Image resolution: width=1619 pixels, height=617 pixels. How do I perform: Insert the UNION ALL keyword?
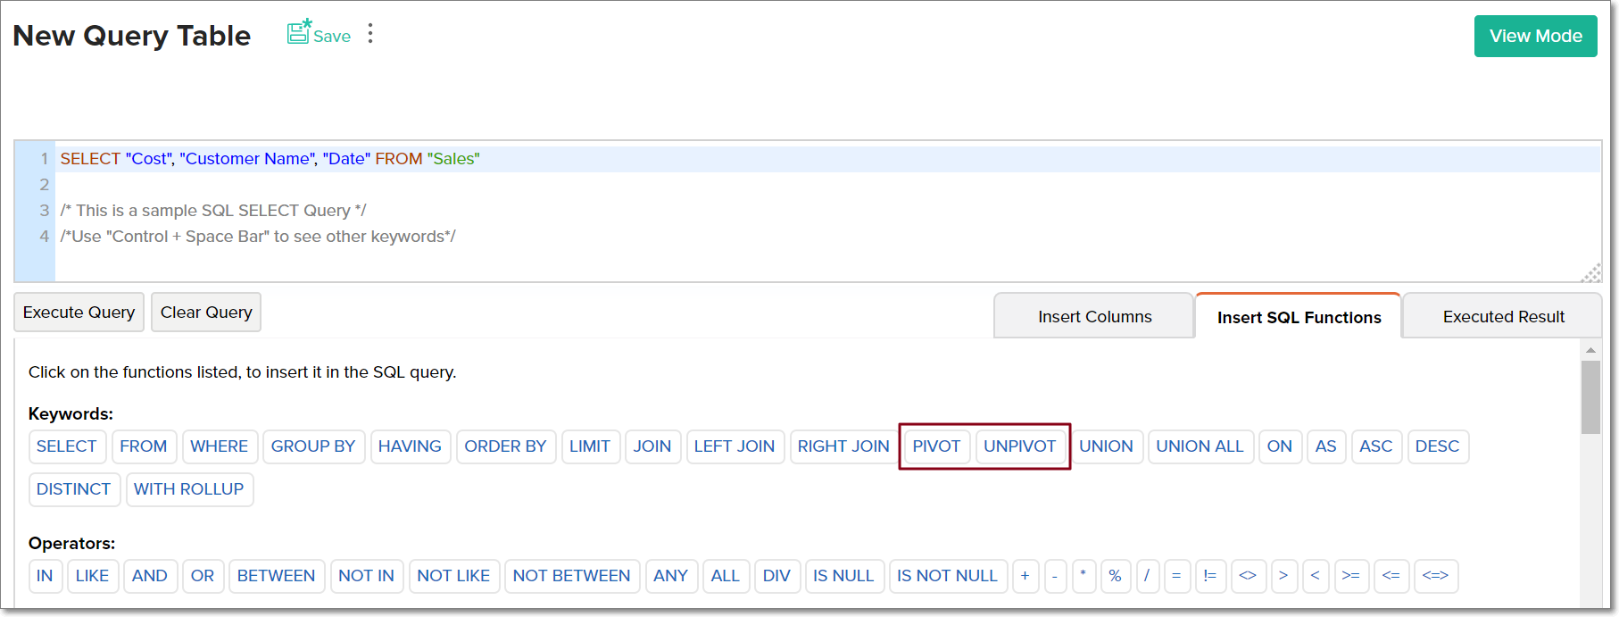[x=1200, y=446]
